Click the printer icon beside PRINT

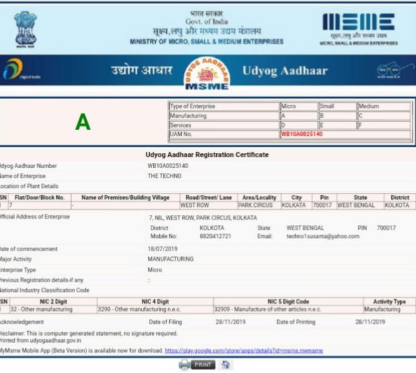[184, 365]
